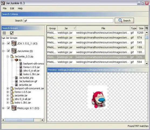
Task: Click the JarJunkie application title bar icon
Action: [3, 3]
